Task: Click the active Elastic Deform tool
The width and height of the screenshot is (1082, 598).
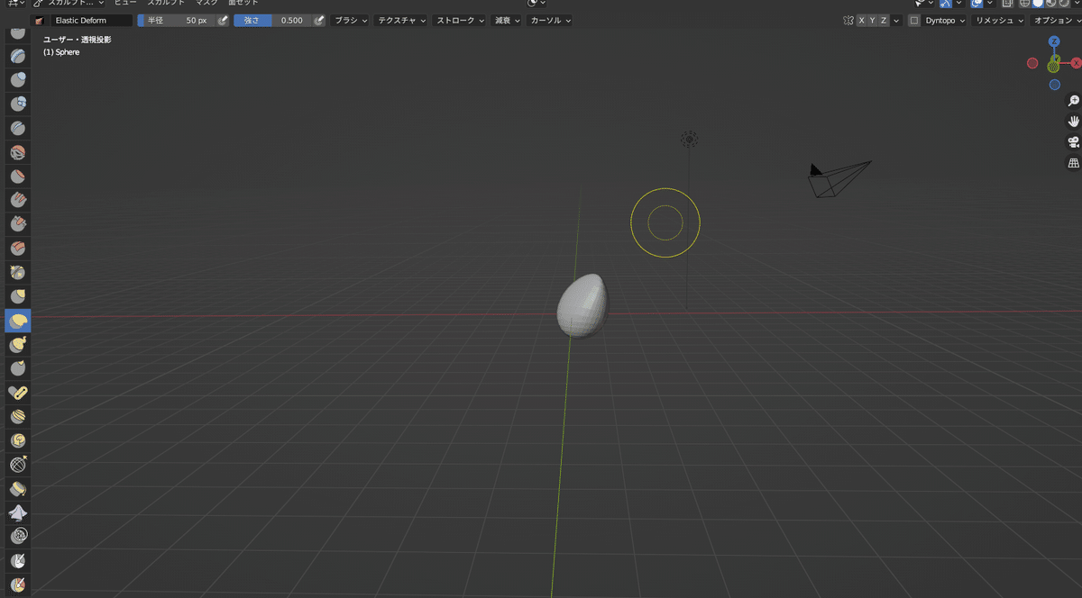Action: pos(18,321)
